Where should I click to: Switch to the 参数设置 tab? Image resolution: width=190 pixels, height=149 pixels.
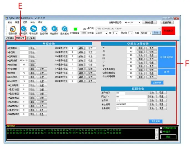pyautogui.click(x=20, y=38)
